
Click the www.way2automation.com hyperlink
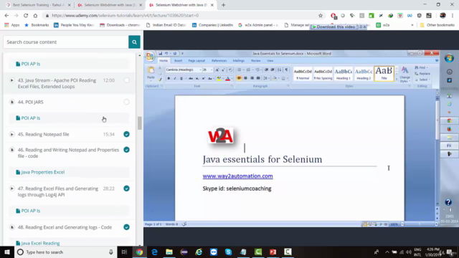[x=237, y=176]
